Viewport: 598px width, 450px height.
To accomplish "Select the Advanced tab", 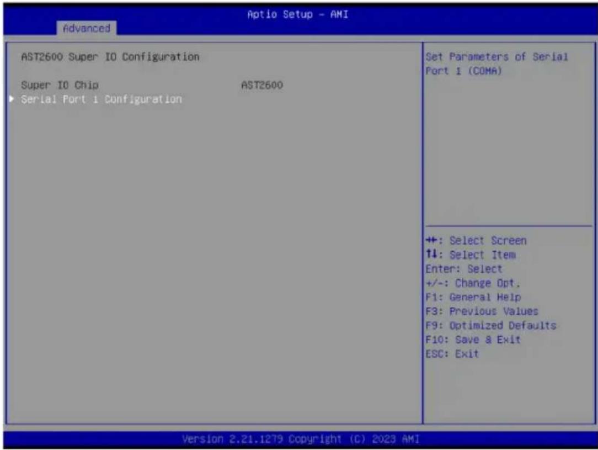I will click(87, 28).
